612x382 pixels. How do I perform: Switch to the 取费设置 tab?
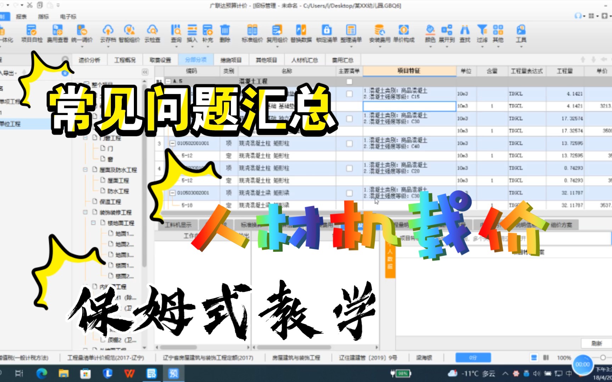click(x=160, y=60)
